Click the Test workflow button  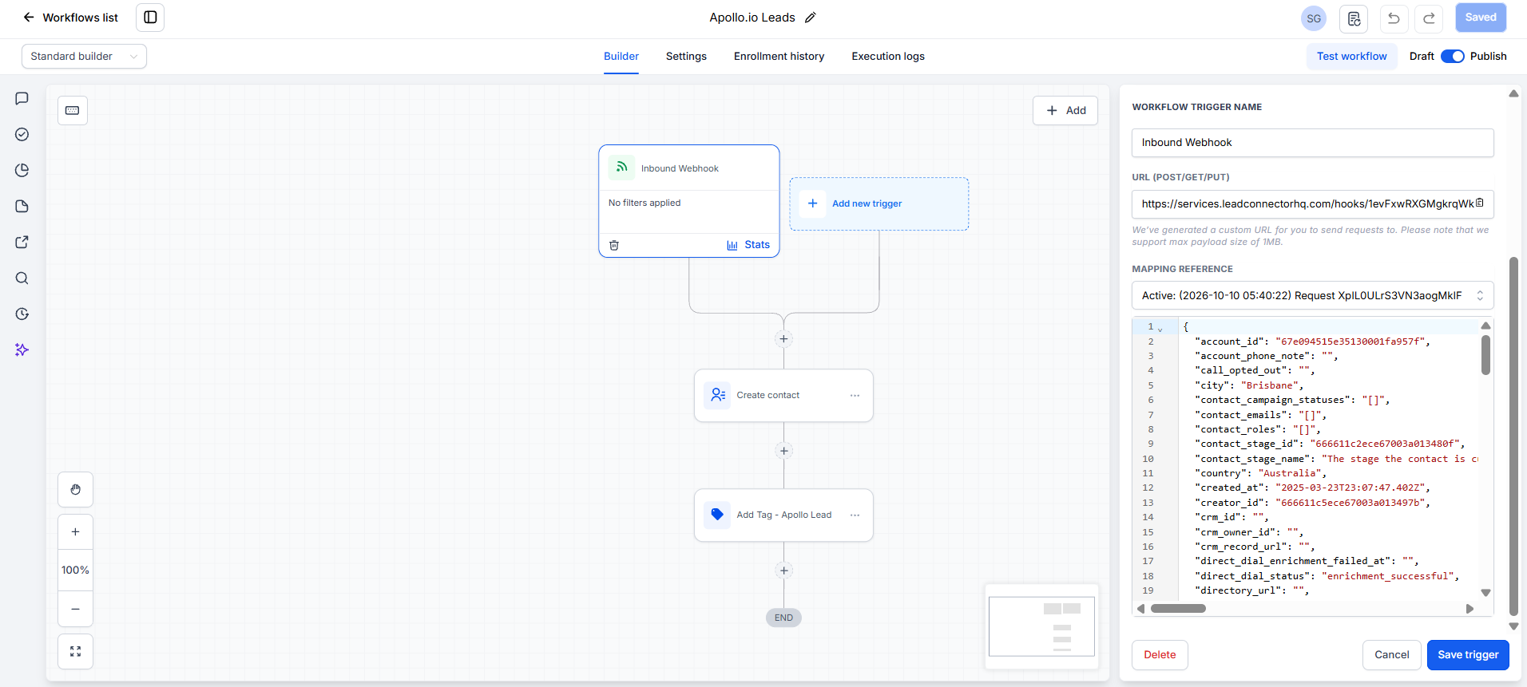pos(1351,56)
